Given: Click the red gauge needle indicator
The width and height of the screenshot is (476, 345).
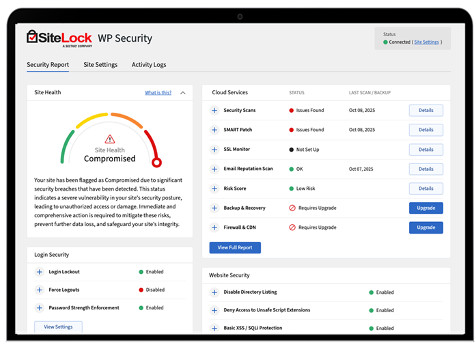Looking at the screenshot, I should coord(156,163).
